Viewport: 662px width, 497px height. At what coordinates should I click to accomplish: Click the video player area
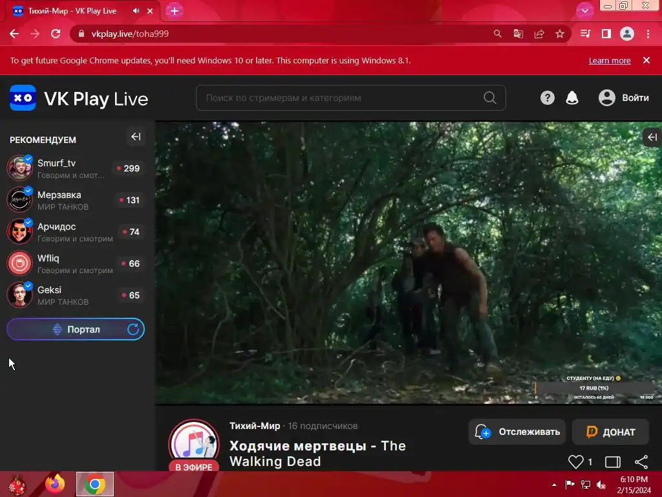(409, 263)
